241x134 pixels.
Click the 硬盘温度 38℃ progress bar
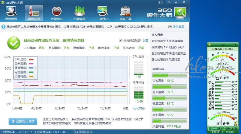tap(170, 98)
